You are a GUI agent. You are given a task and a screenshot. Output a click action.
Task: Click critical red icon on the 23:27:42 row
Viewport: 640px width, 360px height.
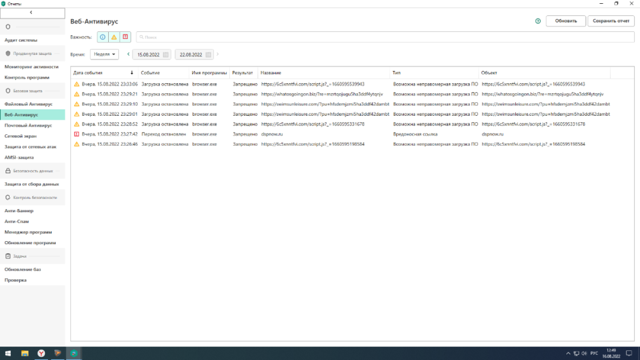[76, 134]
